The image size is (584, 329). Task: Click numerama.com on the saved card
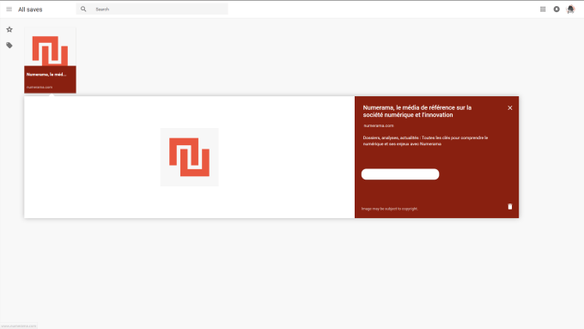click(40, 87)
